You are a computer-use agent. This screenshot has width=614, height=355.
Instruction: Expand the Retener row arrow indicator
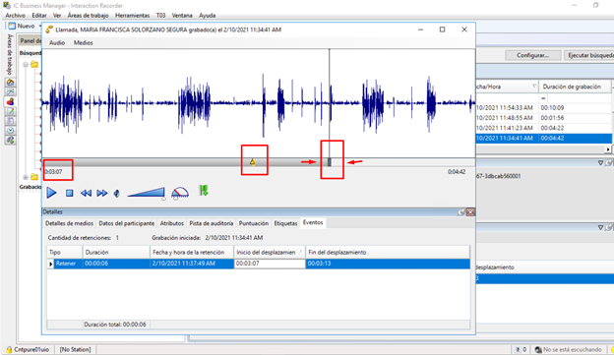point(50,264)
